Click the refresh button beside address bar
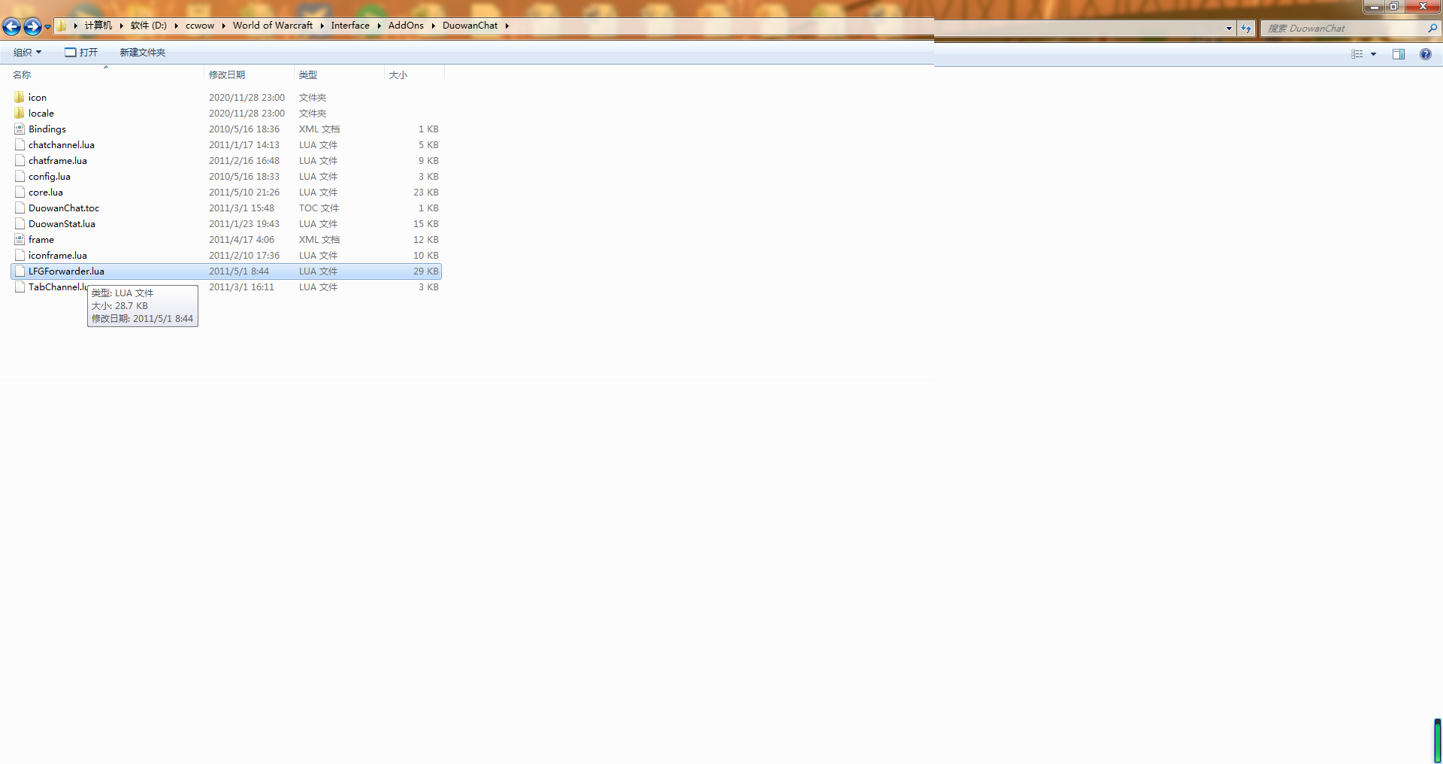The image size is (1443, 764). click(x=1246, y=29)
